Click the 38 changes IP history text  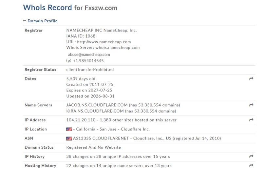118,157
